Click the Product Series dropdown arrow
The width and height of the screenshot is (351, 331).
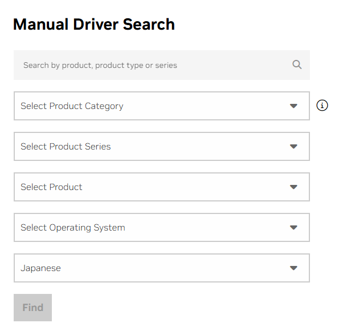coord(293,147)
